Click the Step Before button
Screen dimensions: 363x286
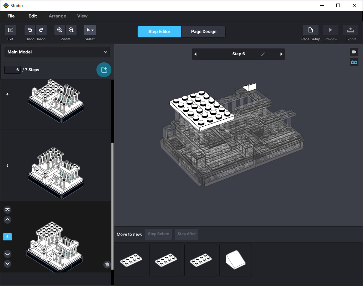pos(158,234)
